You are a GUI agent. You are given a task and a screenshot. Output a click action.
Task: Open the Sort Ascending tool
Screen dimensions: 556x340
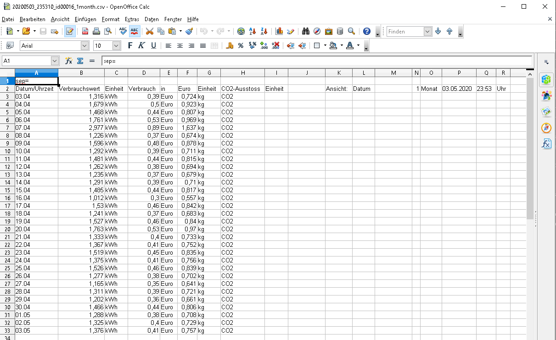click(252, 31)
